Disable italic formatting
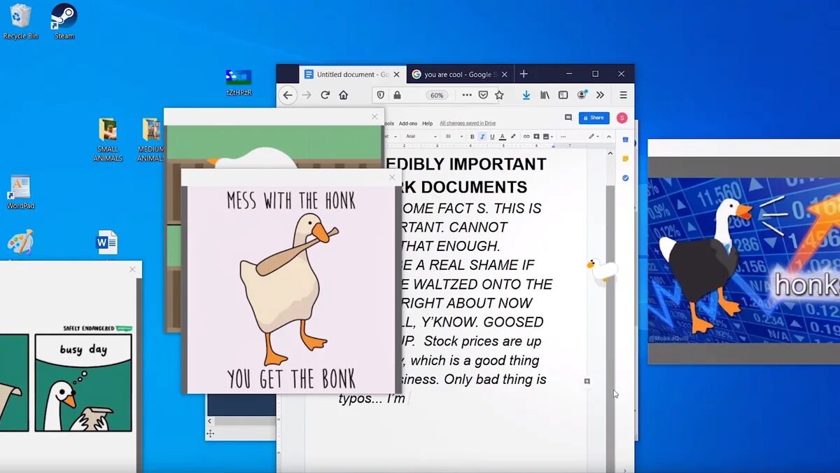 (x=483, y=137)
